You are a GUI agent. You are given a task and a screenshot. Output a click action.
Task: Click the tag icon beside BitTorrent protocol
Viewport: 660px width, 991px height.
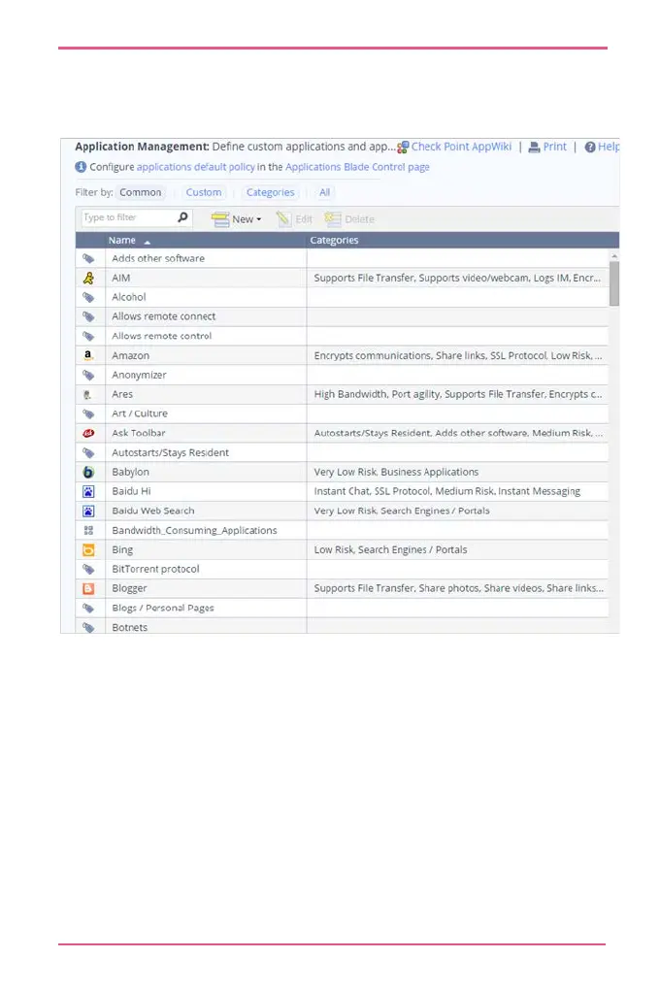[88, 569]
